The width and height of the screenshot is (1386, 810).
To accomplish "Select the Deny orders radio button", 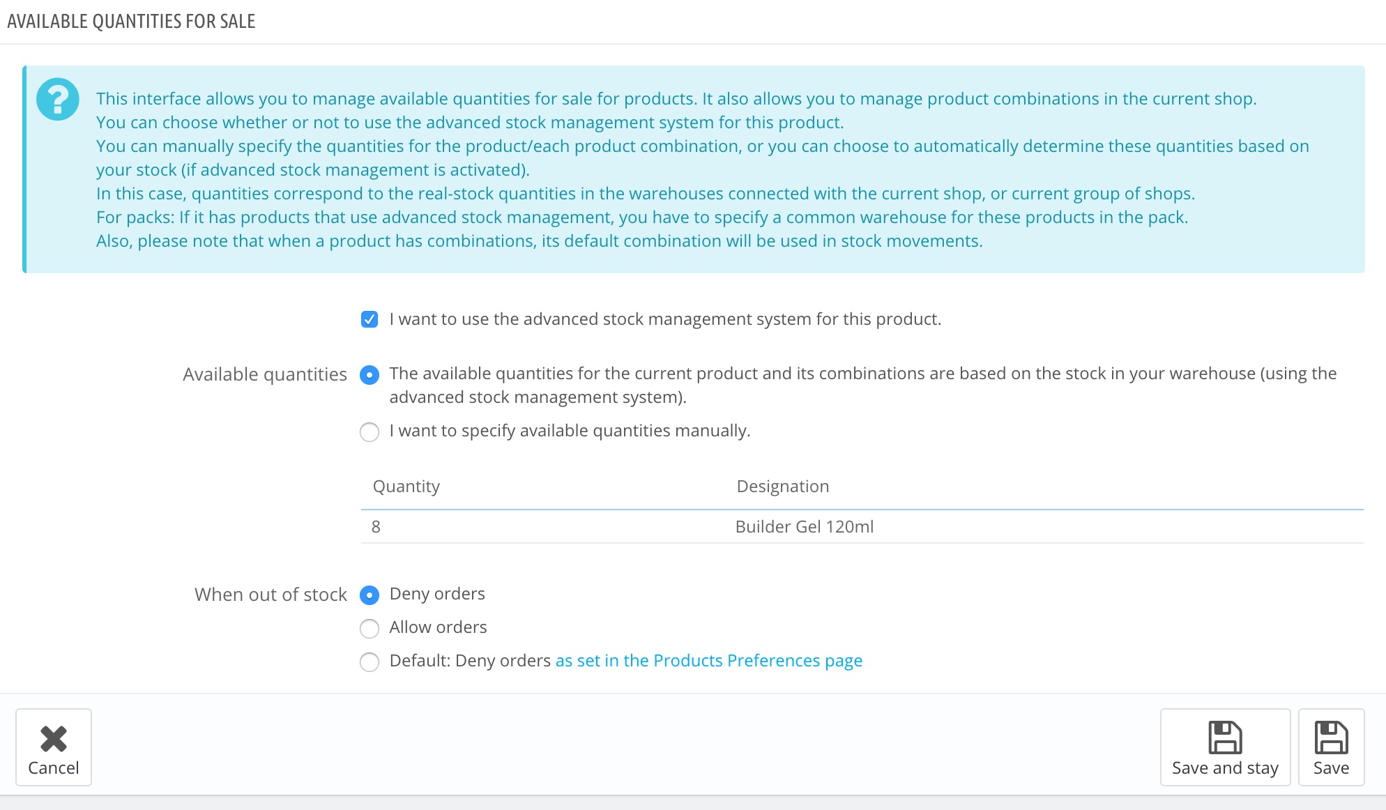I will click(x=370, y=595).
